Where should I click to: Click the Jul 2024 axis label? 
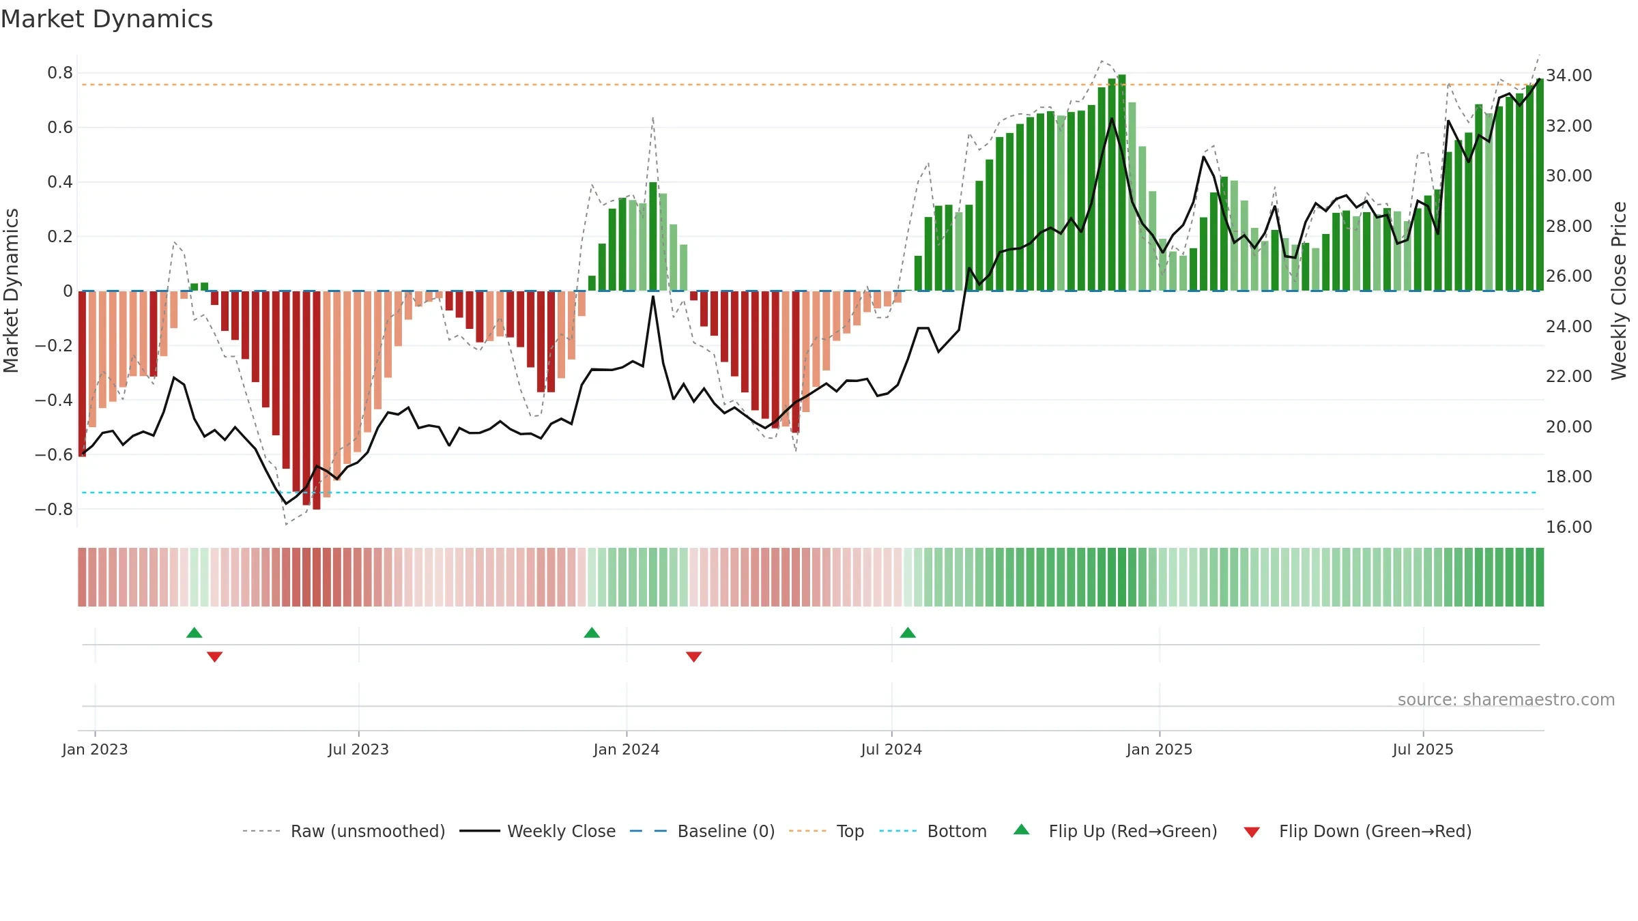tap(891, 749)
